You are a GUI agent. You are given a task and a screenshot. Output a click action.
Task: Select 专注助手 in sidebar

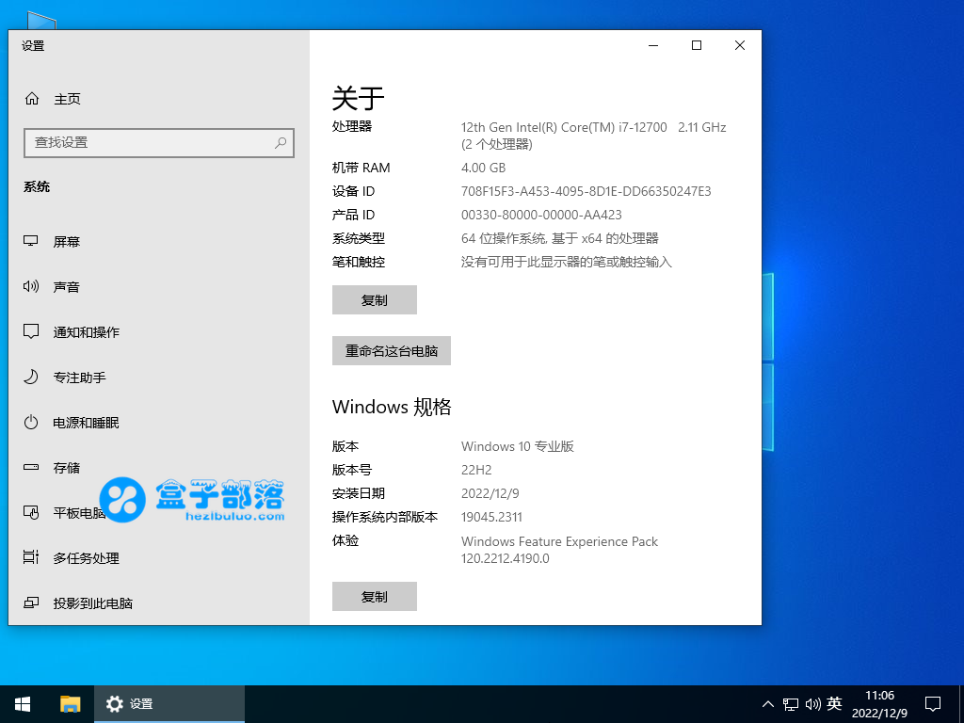79,378
